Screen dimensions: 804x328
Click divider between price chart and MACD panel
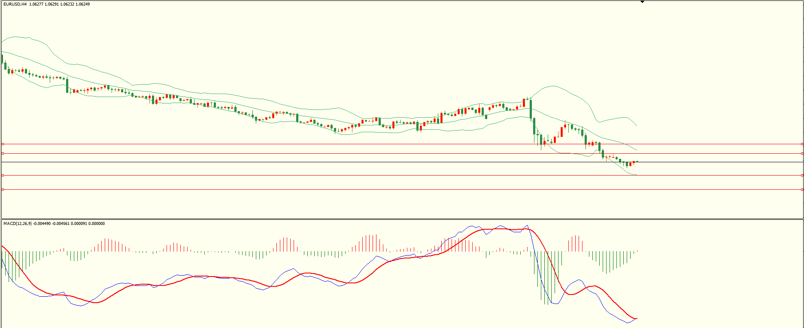click(402, 219)
